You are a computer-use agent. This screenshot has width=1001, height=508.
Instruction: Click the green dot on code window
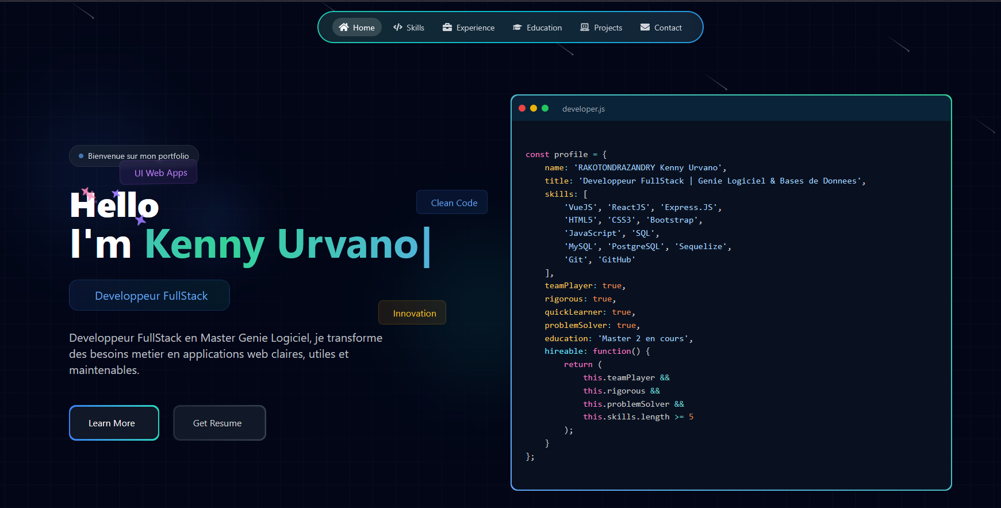545,108
